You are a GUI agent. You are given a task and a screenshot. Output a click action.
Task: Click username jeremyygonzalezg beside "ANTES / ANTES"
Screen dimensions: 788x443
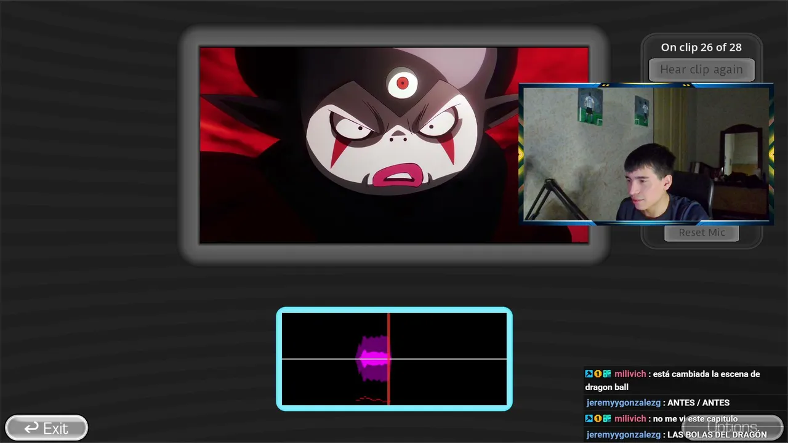pyautogui.click(x=624, y=403)
